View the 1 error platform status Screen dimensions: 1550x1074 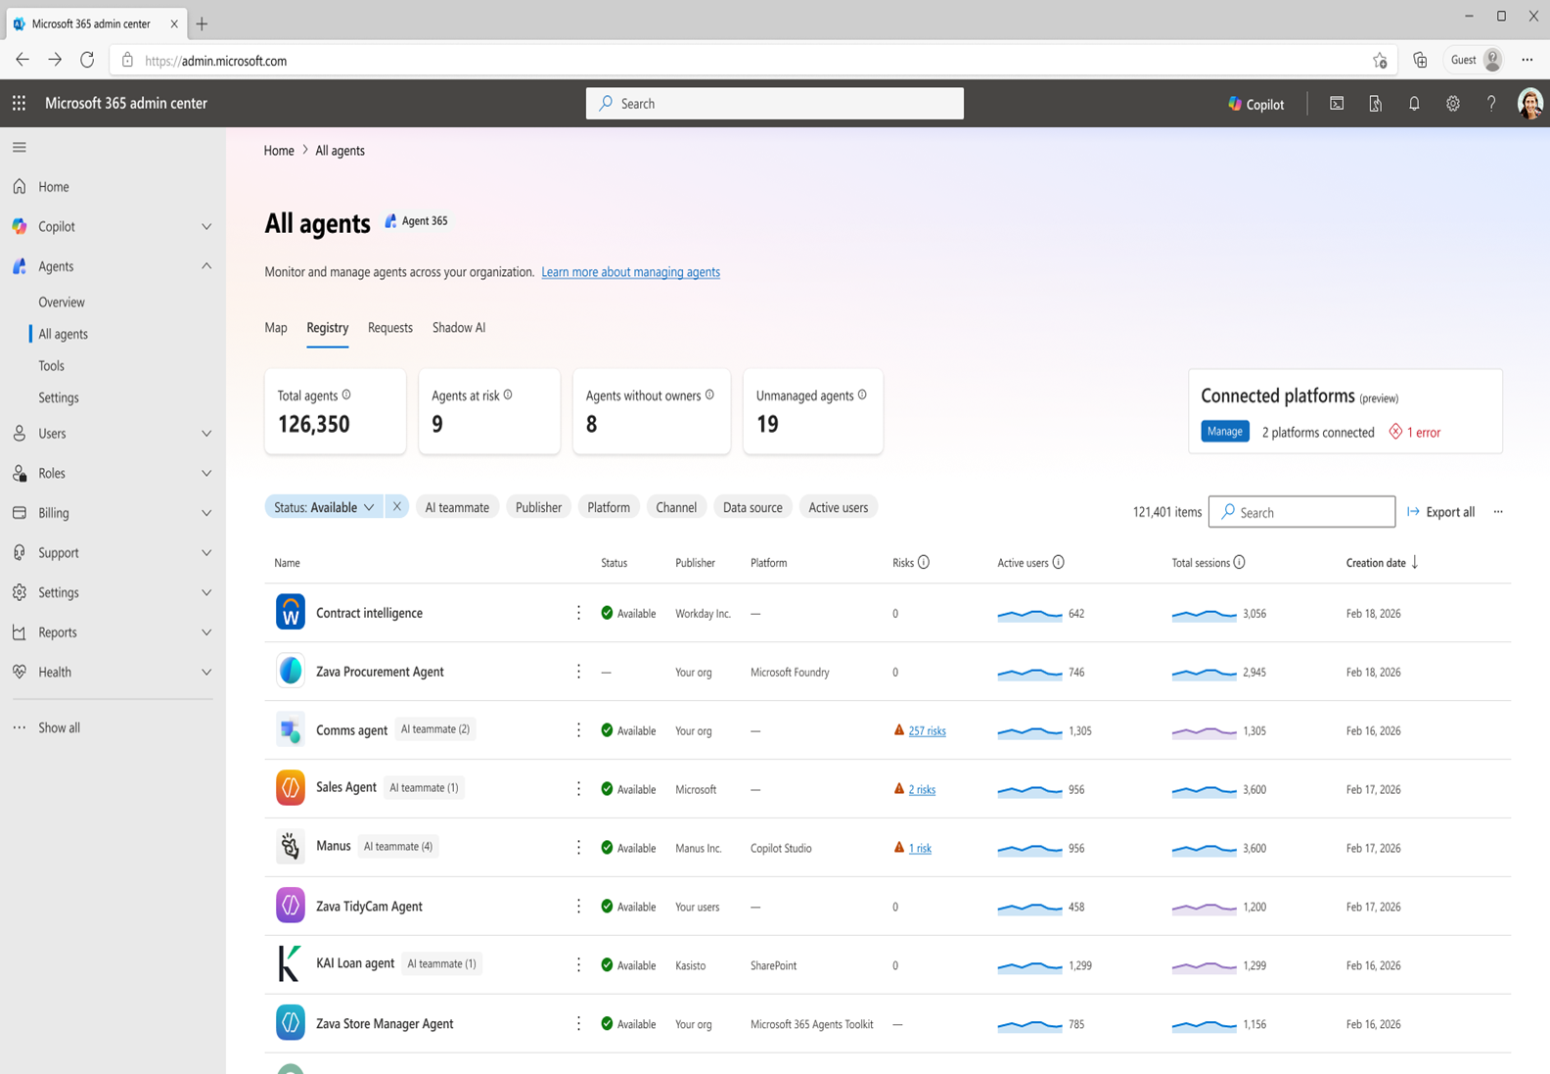pyautogui.click(x=1415, y=433)
